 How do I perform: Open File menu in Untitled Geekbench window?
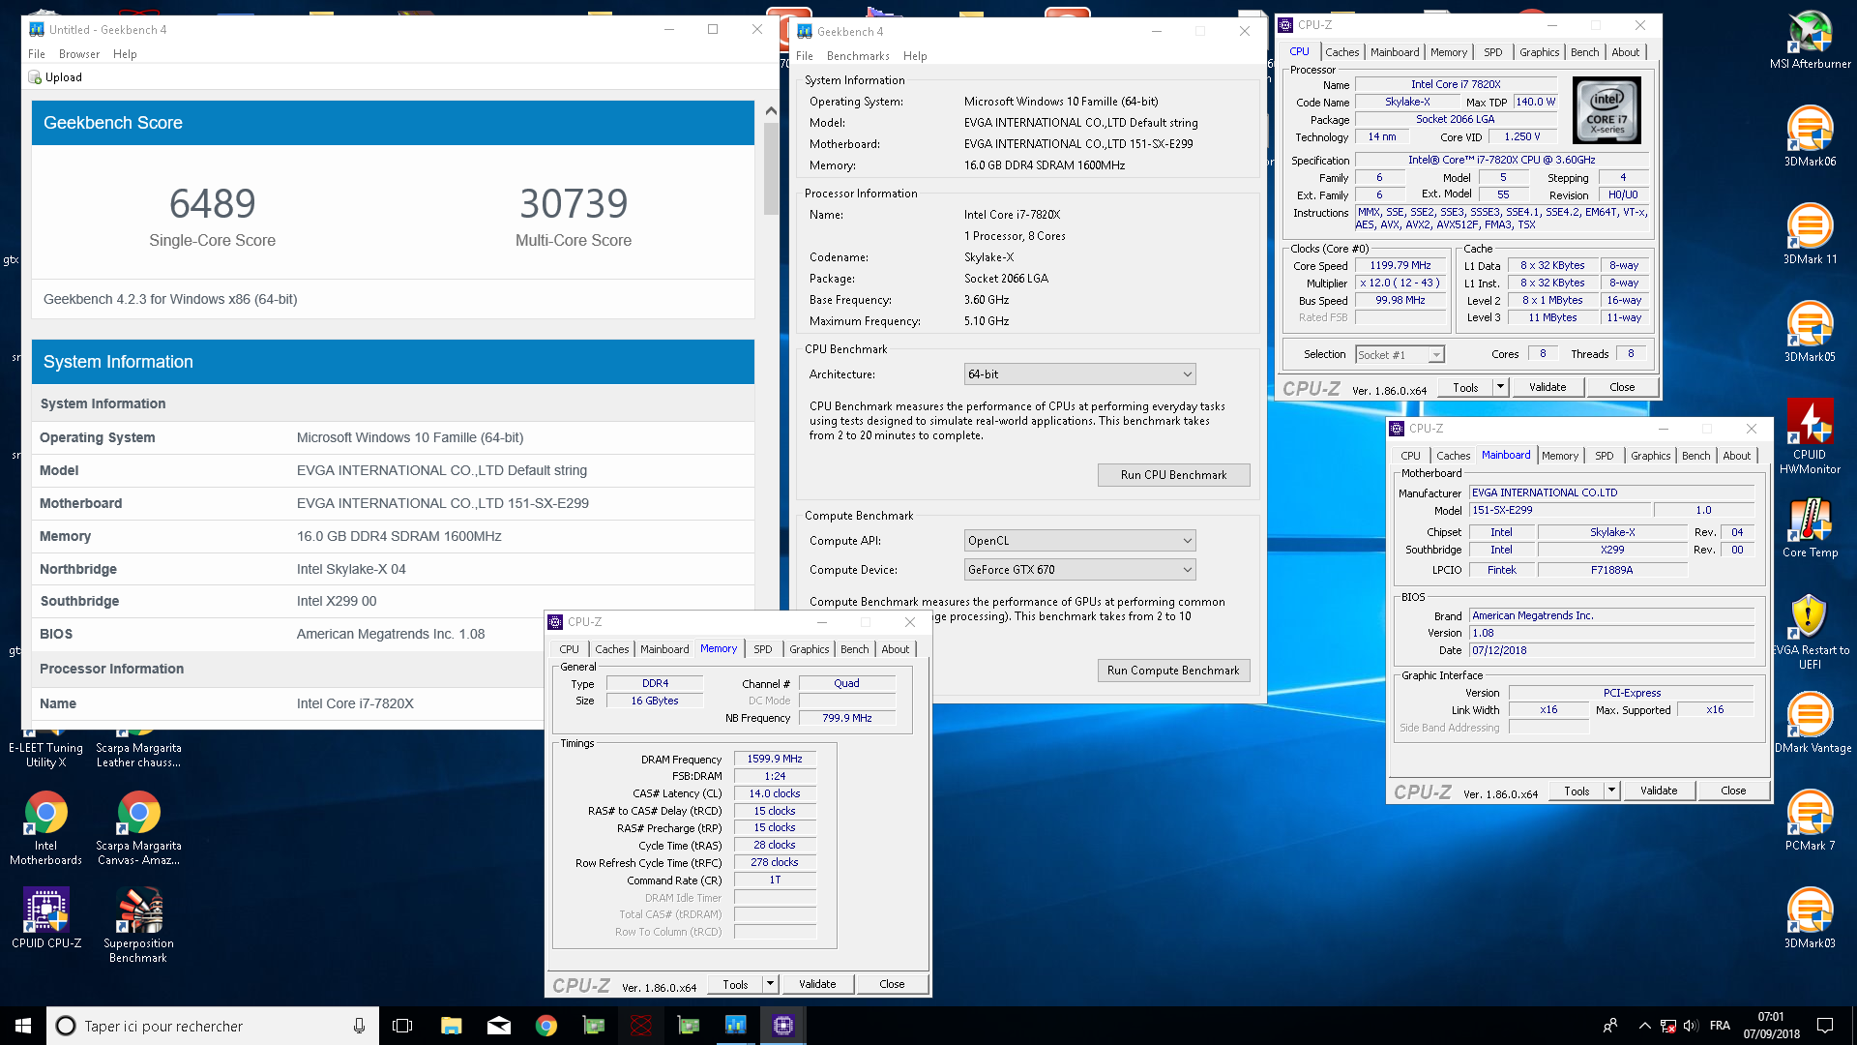(x=37, y=54)
